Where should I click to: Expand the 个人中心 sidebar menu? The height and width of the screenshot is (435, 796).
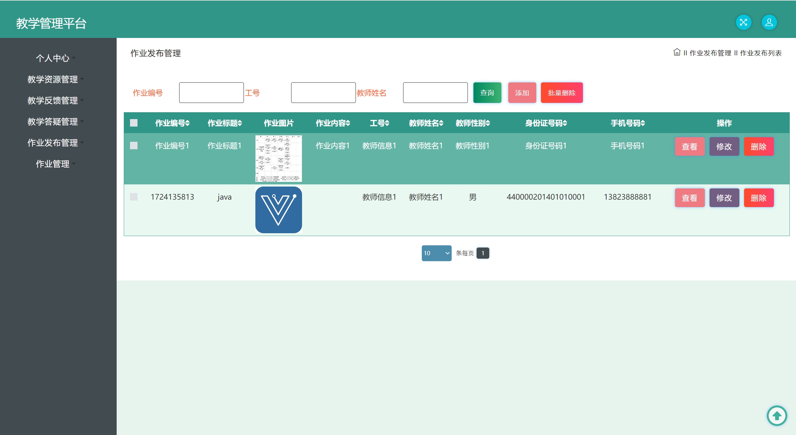click(53, 58)
